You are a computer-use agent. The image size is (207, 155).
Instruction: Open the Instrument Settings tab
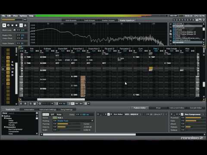pyautogui.click(x=48, y=109)
